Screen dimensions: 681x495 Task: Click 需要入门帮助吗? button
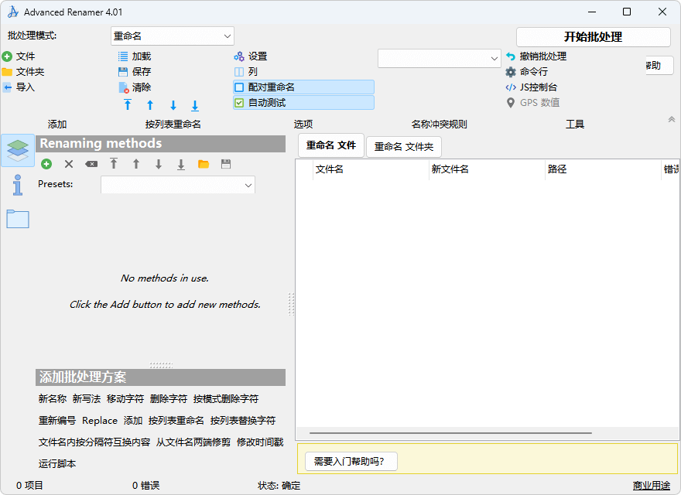tap(351, 461)
